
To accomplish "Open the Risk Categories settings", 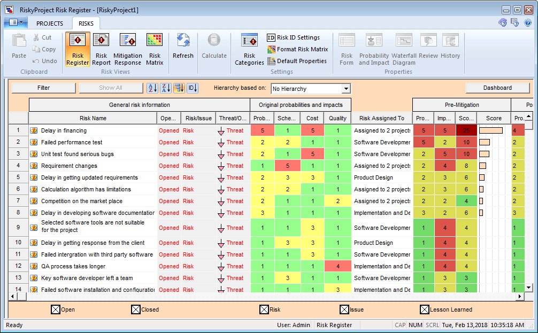I will point(249,48).
